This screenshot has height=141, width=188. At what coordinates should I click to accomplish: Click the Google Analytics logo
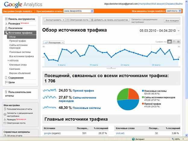tap(23, 5)
